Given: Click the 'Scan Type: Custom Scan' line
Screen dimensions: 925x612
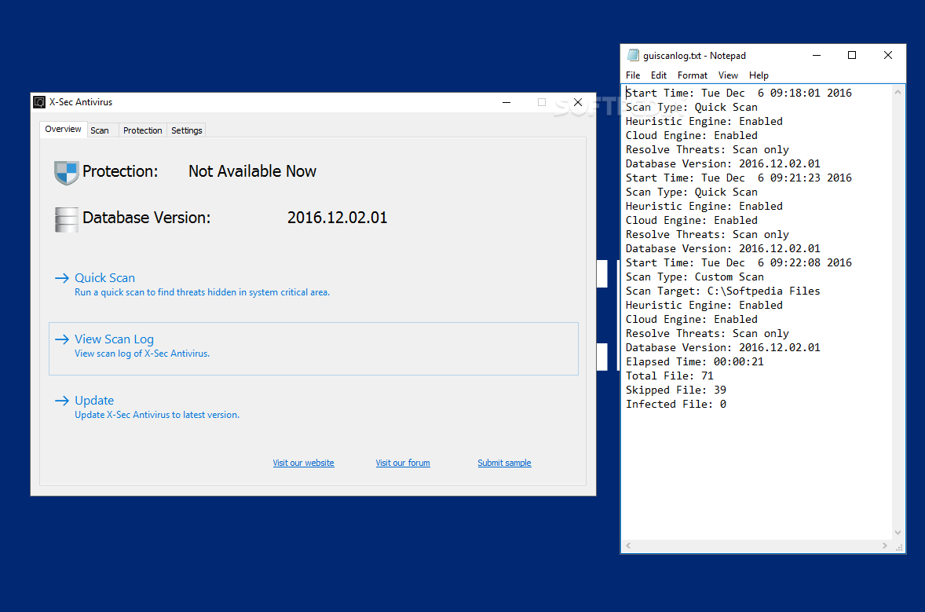Looking at the screenshot, I should [x=695, y=277].
